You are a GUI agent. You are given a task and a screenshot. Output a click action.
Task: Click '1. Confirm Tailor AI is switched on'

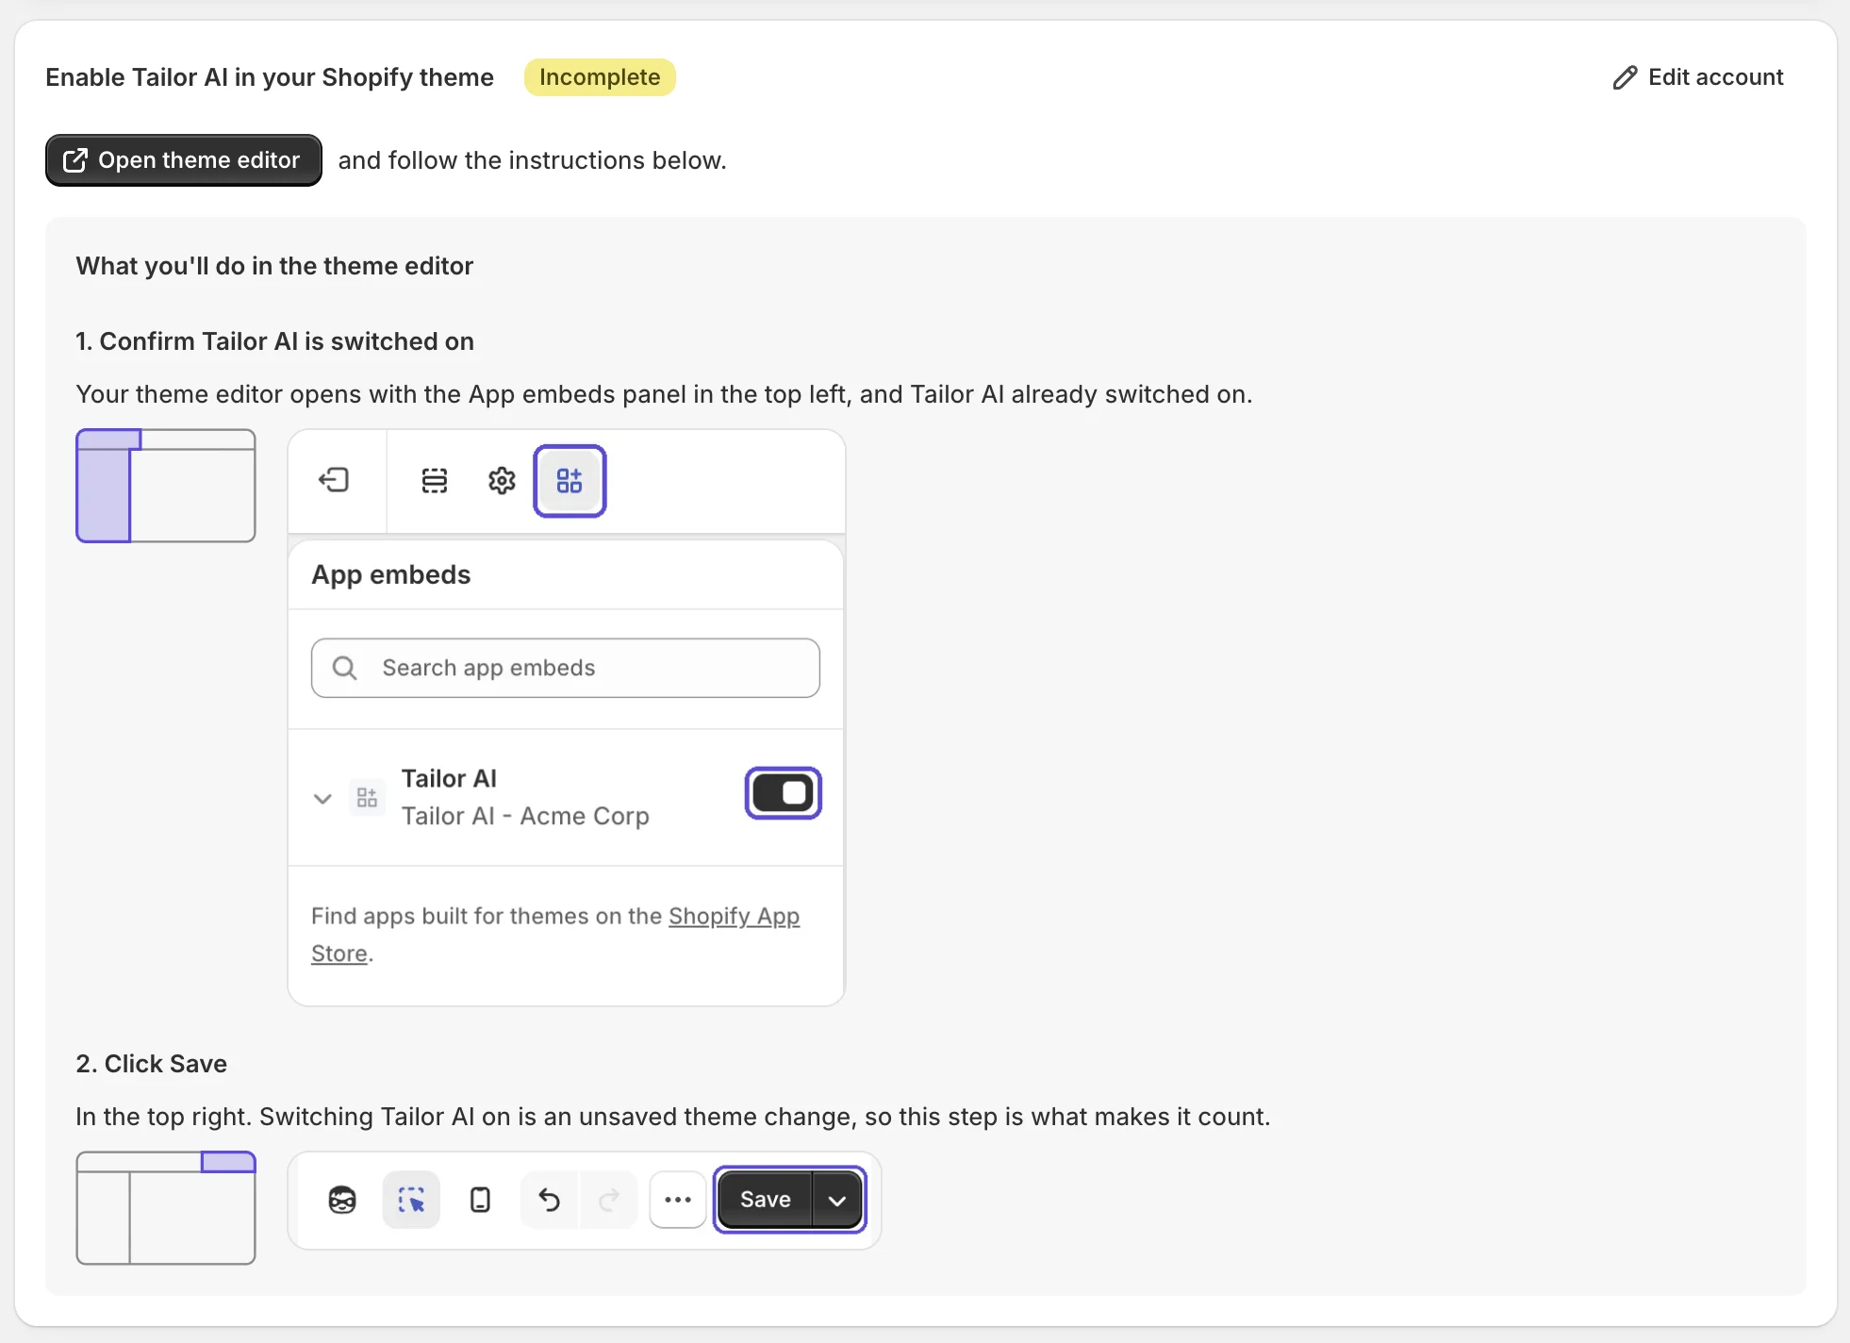tap(275, 341)
